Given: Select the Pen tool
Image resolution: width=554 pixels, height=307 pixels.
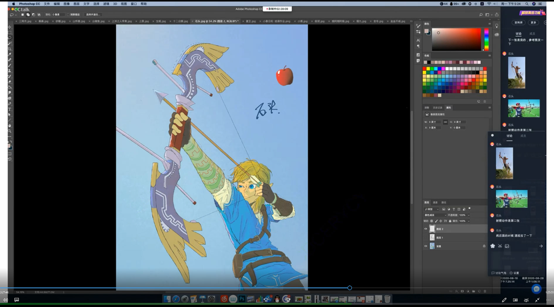Looking at the screenshot, I should click(10, 104).
